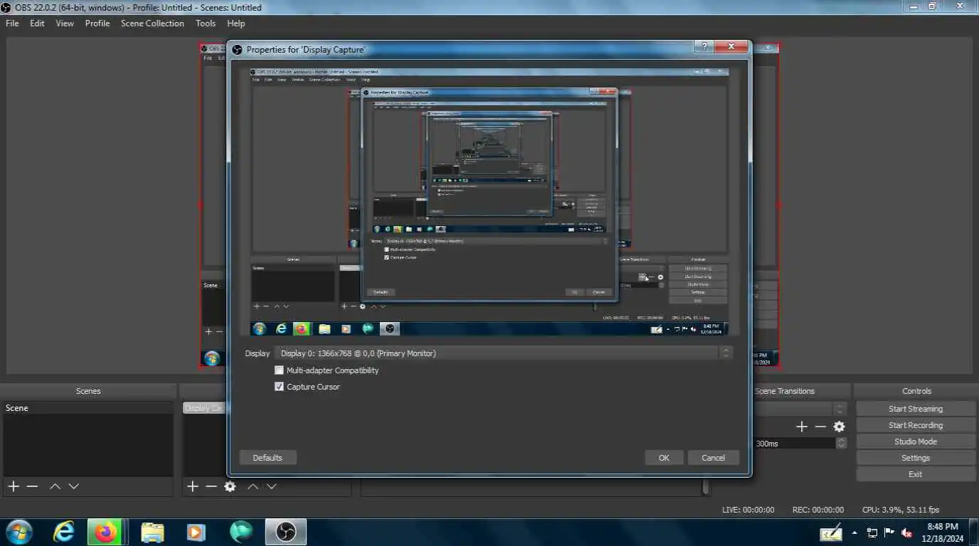Uncheck the Capture Cursor checkbox
Viewport: 979px width, 546px height.
click(280, 387)
